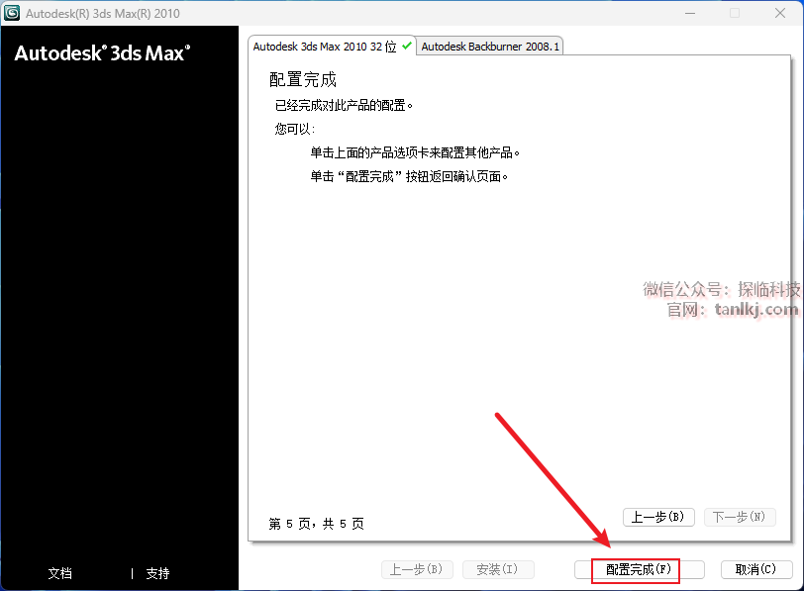Screen dimensions: 804x591
Task: Click the 取消(C) cancel button
Action: (x=756, y=569)
